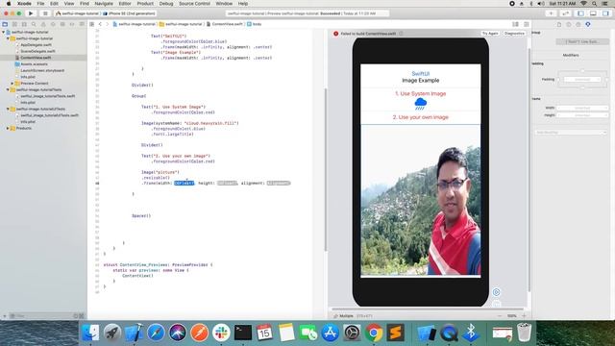Collapse the swiftui-image-tutorialTests group
615x346 pixels.
[x=8, y=89]
